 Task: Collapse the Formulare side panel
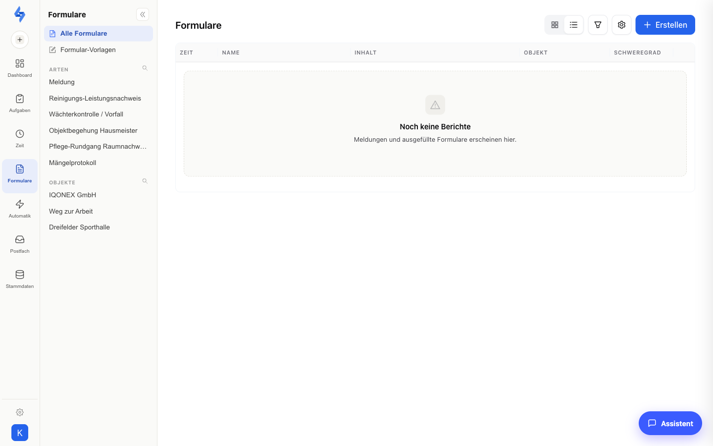(x=143, y=14)
